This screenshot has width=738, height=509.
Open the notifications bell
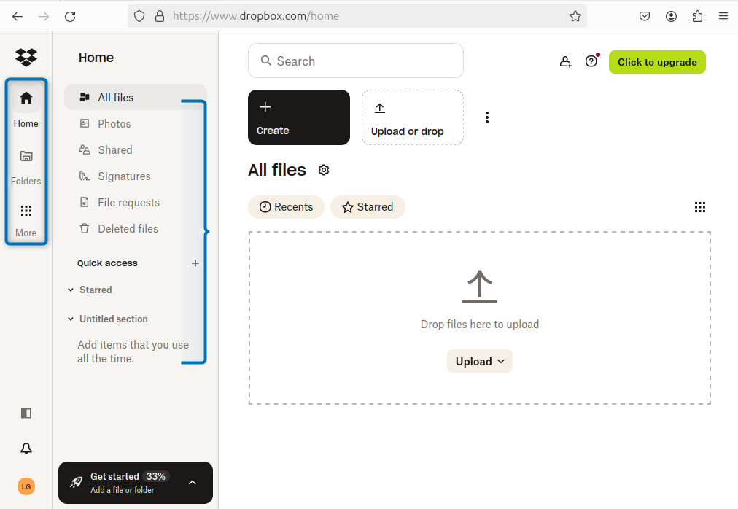coord(26,448)
